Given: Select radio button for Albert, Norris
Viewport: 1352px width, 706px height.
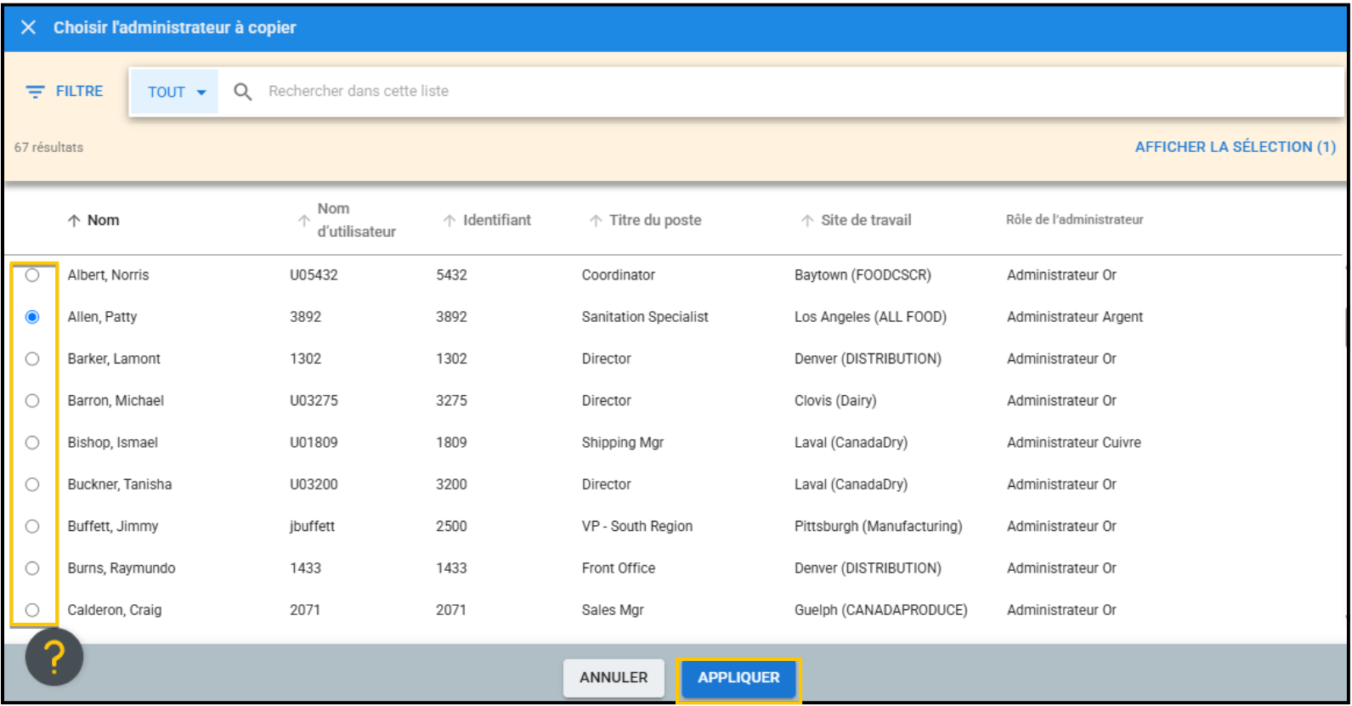Looking at the screenshot, I should pos(32,275).
